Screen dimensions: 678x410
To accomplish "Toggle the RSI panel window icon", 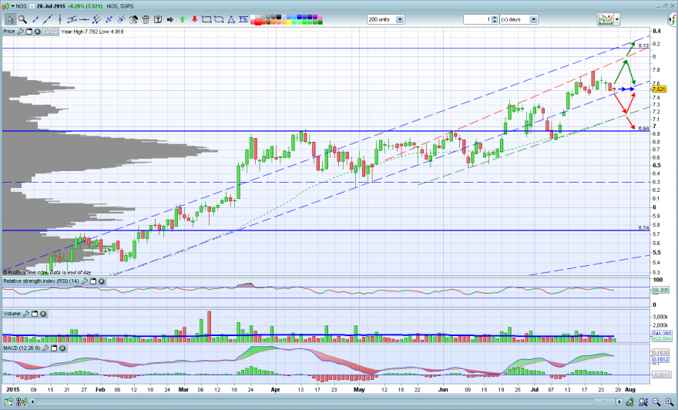I will point(93,281).
